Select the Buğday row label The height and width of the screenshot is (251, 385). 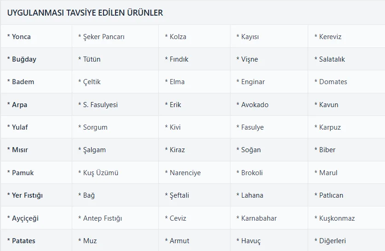36,59
